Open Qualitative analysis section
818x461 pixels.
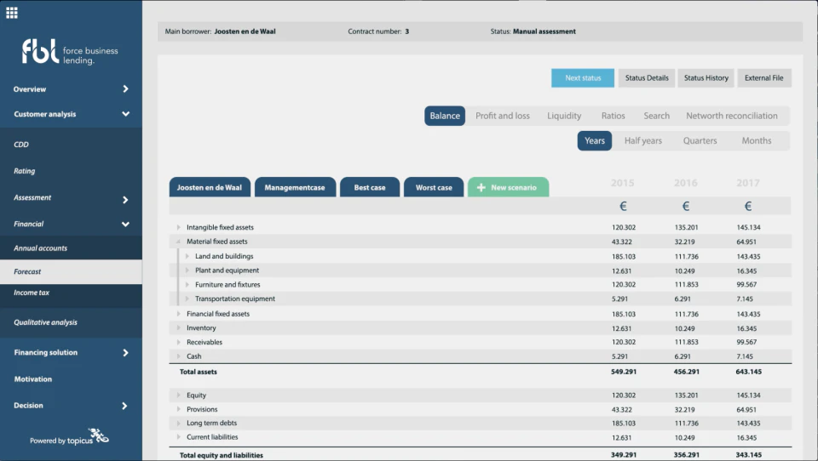(x=45, y=322)
